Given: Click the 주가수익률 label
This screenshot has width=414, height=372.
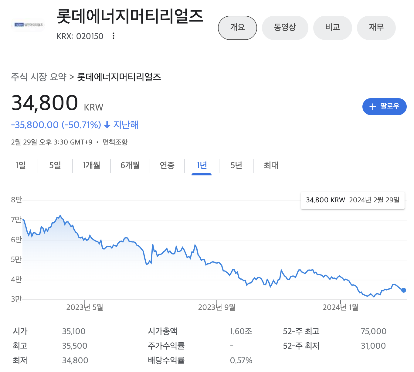Looking at the screenshot, I should [x=166, y=346].
